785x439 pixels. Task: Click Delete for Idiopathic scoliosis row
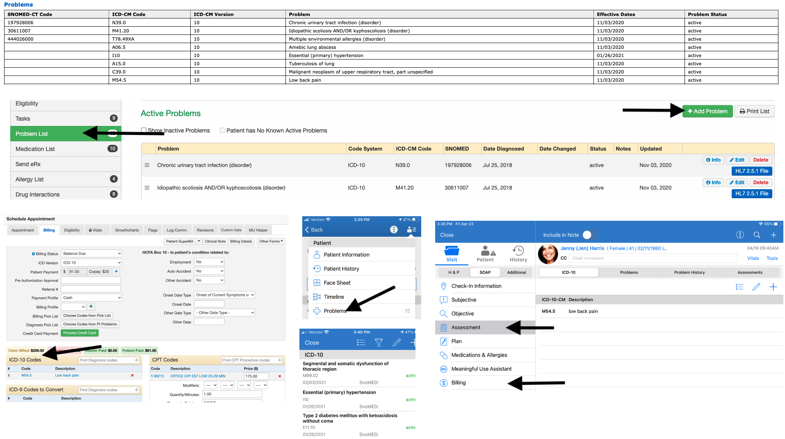[x=760, y=183]
